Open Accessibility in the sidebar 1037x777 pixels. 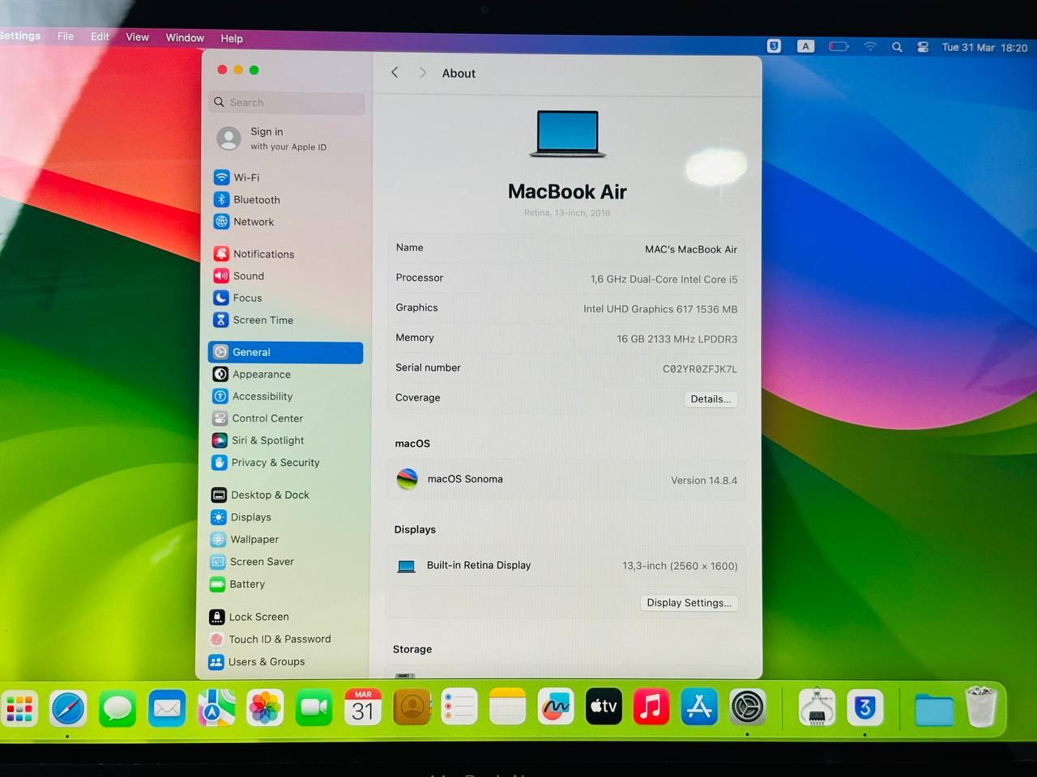pyautogui.click(x=285, y=397)
